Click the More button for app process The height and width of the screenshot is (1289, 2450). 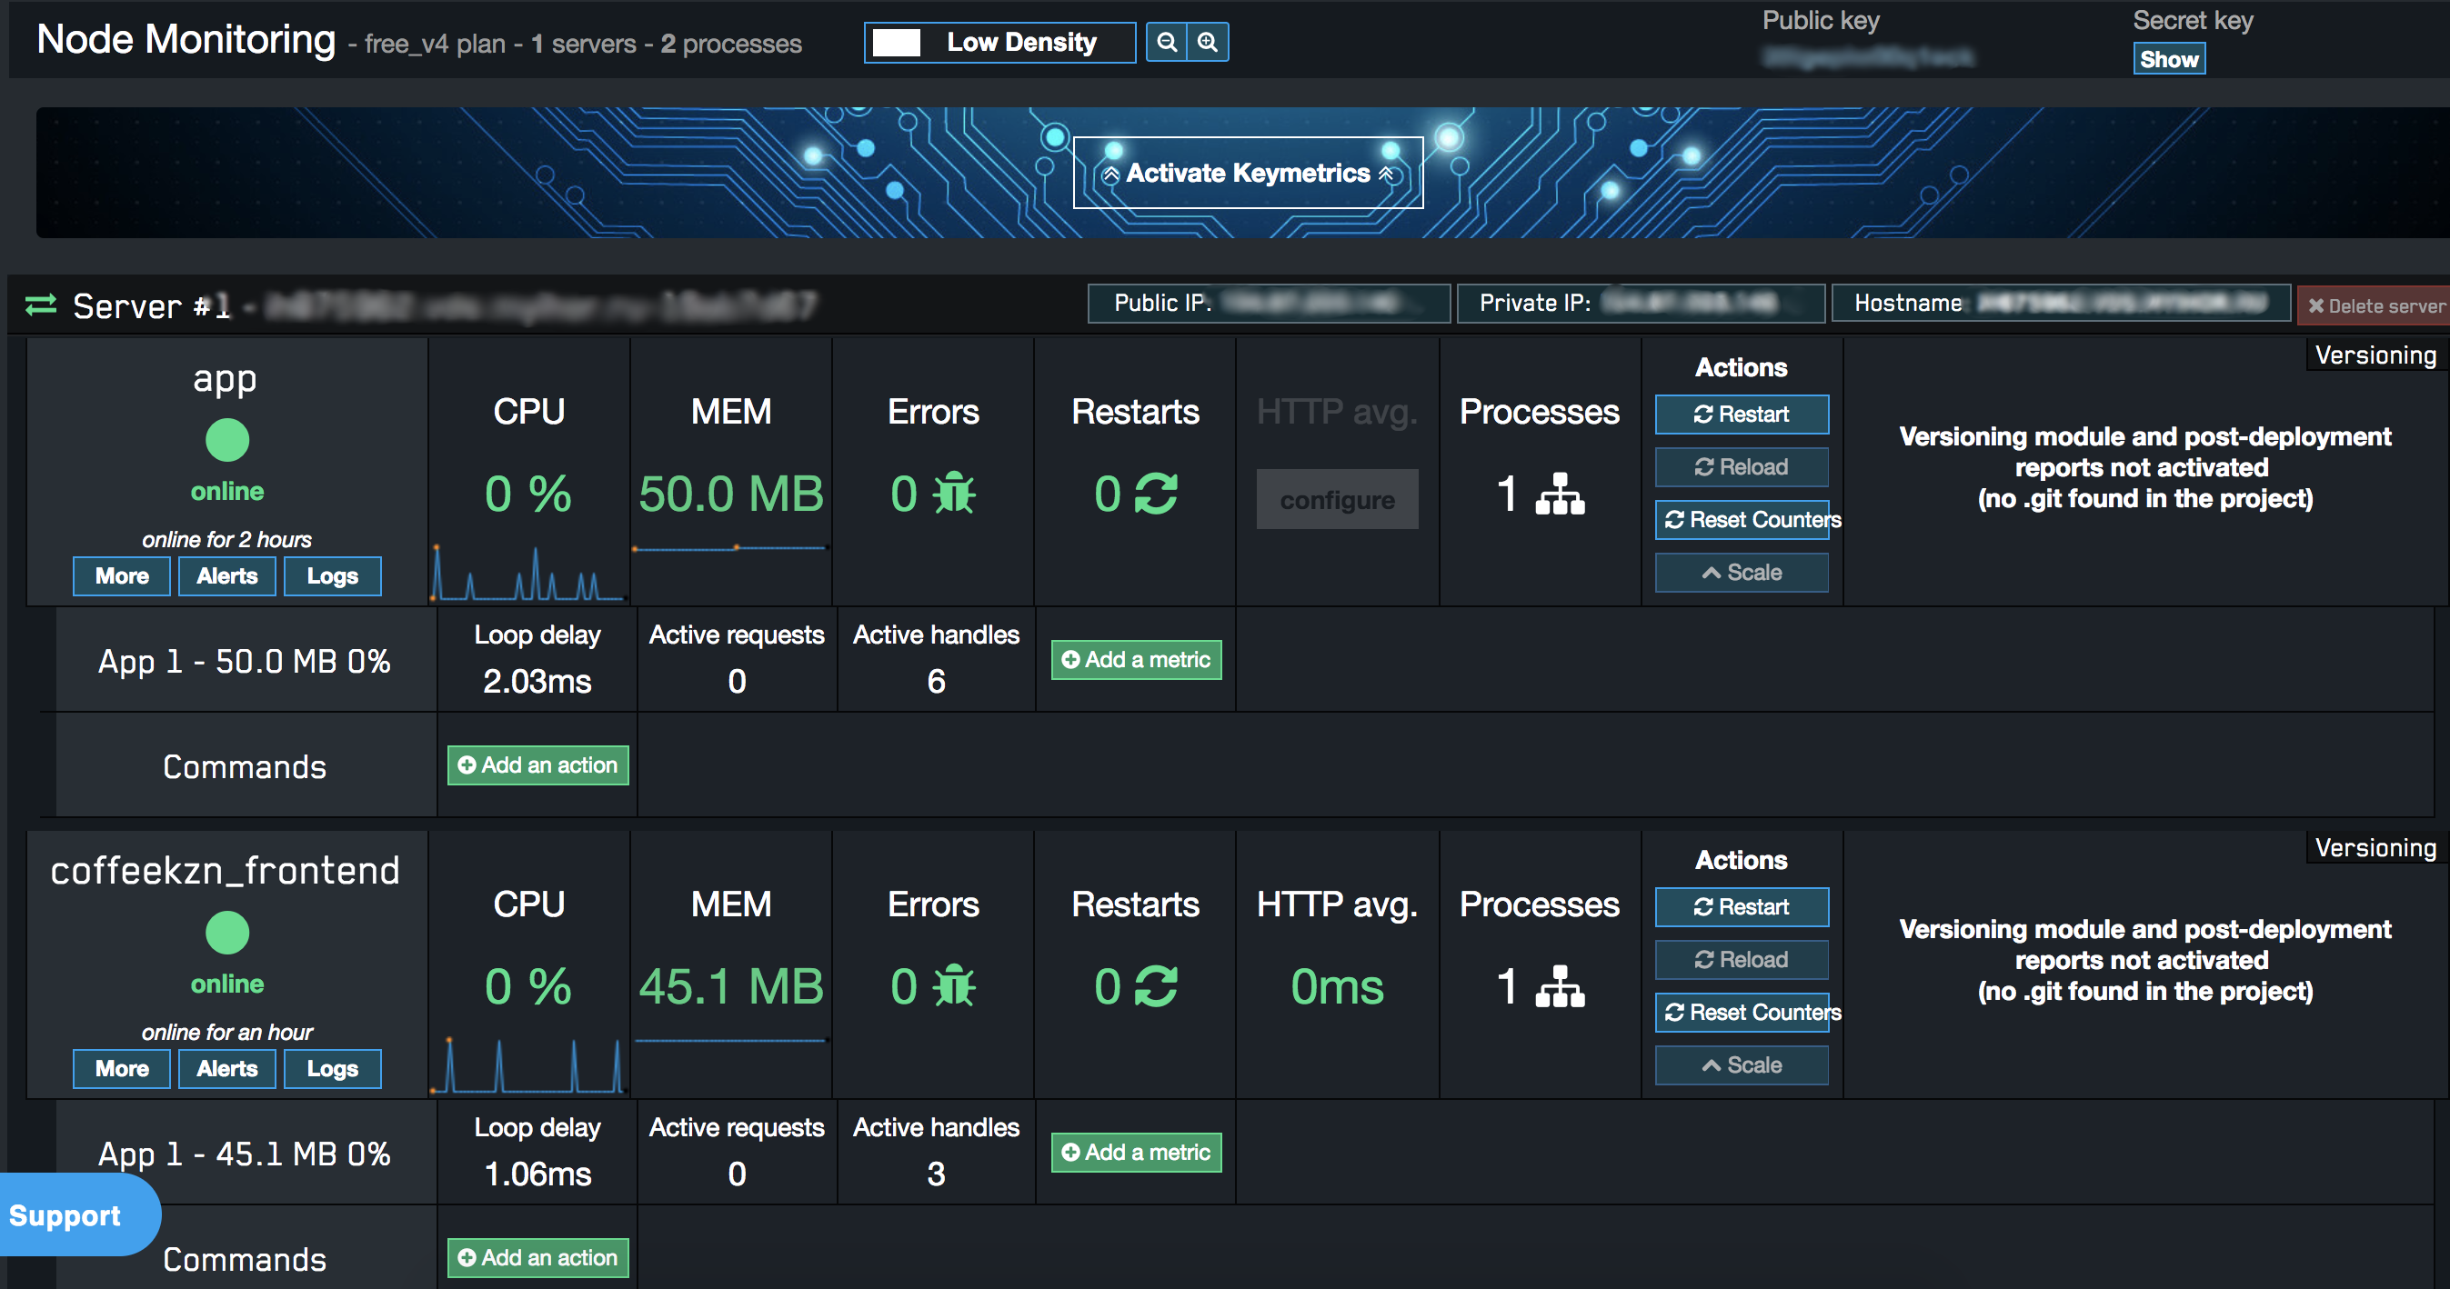click(x=123, y=575)
